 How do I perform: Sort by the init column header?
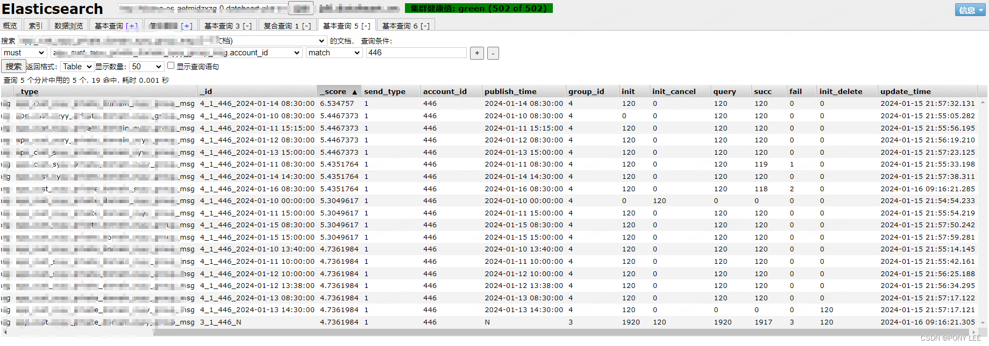(634, 91)
